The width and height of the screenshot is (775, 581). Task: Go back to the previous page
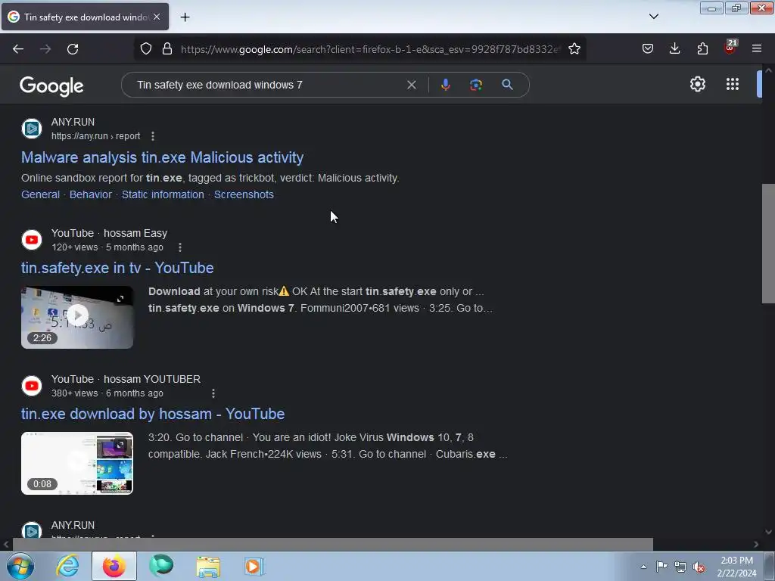pyautogui.click(x=18, y=49)
